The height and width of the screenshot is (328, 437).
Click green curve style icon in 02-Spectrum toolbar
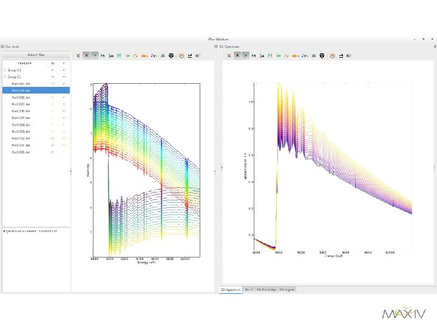(279, 56)
